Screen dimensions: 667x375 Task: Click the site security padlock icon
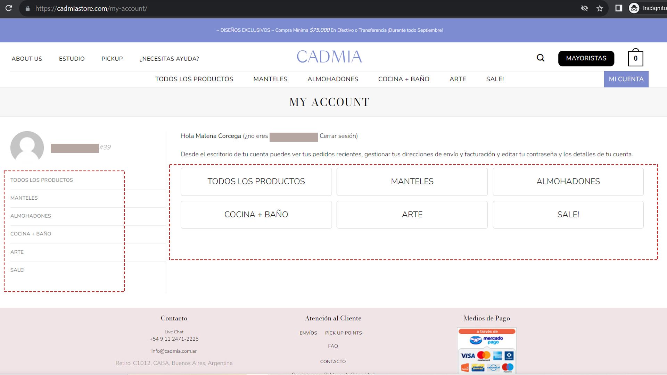[28, 8]
